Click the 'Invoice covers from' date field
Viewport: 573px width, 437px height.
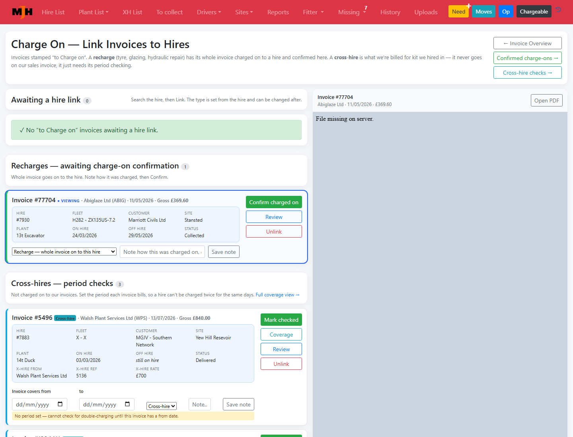click(x=39, y=404)
